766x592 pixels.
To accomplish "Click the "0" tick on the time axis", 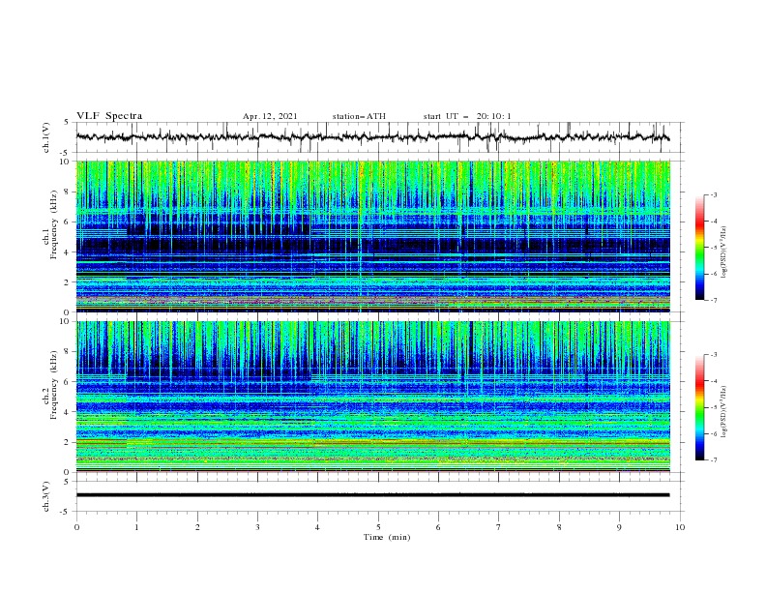I will point(76,527).
